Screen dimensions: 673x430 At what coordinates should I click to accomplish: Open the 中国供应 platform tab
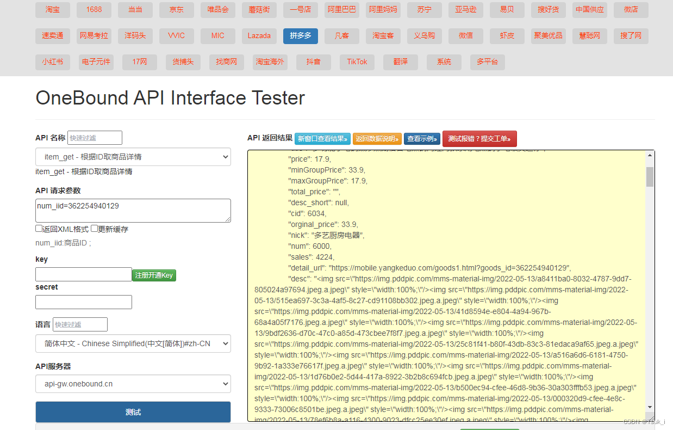[x=590, y=10]
